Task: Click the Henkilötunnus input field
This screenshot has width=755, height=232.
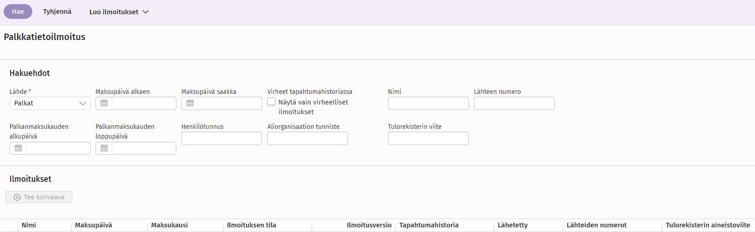Action: coord(222,138)
